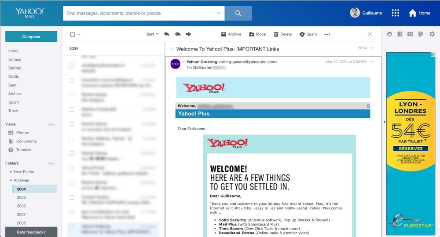This screenshot has height=237, width=440.
Task: Check the first message checkbox in list
Action: [72, 66]
